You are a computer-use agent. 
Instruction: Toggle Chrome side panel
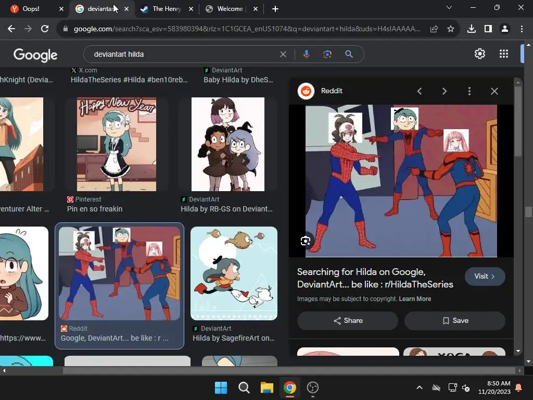488,29
